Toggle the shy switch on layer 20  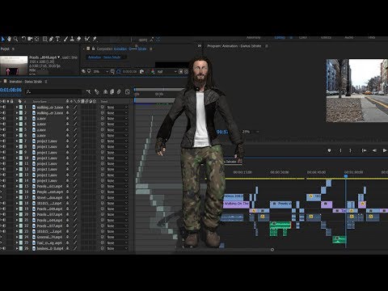tap(68, 214)
